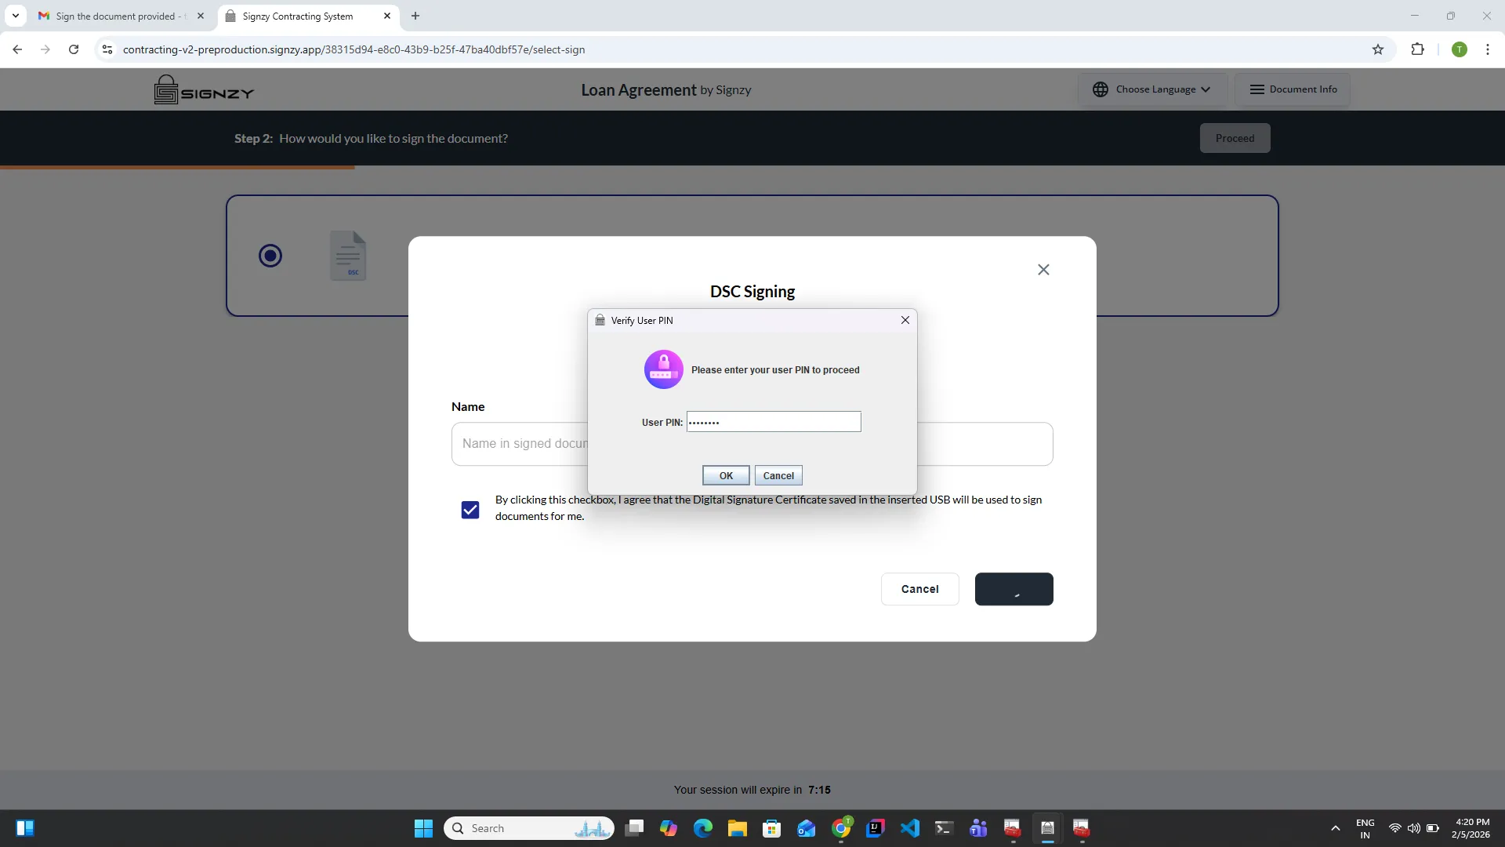
Task: Uncheck the Digital Signature Certificate agreement checkbox
Action: (x=470, y=510)
